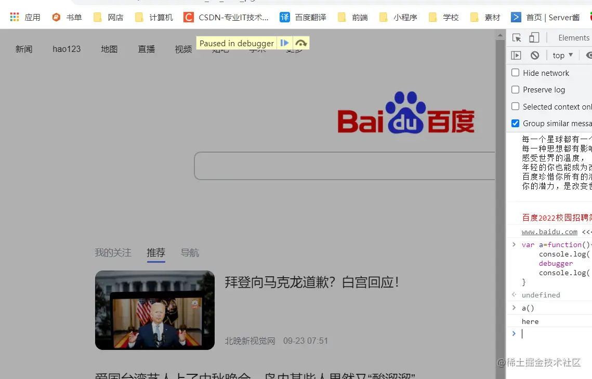
Task: Open the 书单 bookmark icon
Action: (x=56, y=17)
